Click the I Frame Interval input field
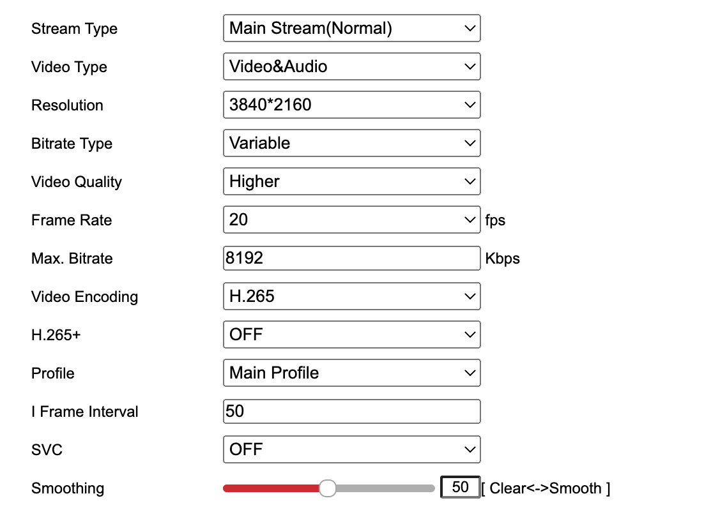704x526 pixels. [x=351, y=412]
